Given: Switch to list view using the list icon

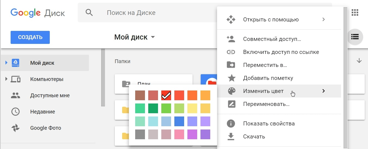Looking at the screenshot, I should [x=355, y=37].
